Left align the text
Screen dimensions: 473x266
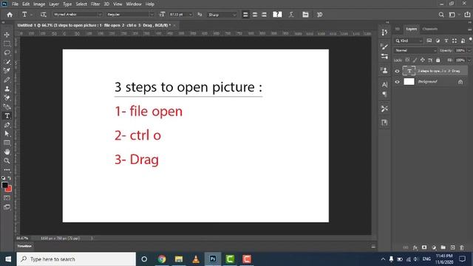[245, 15]
